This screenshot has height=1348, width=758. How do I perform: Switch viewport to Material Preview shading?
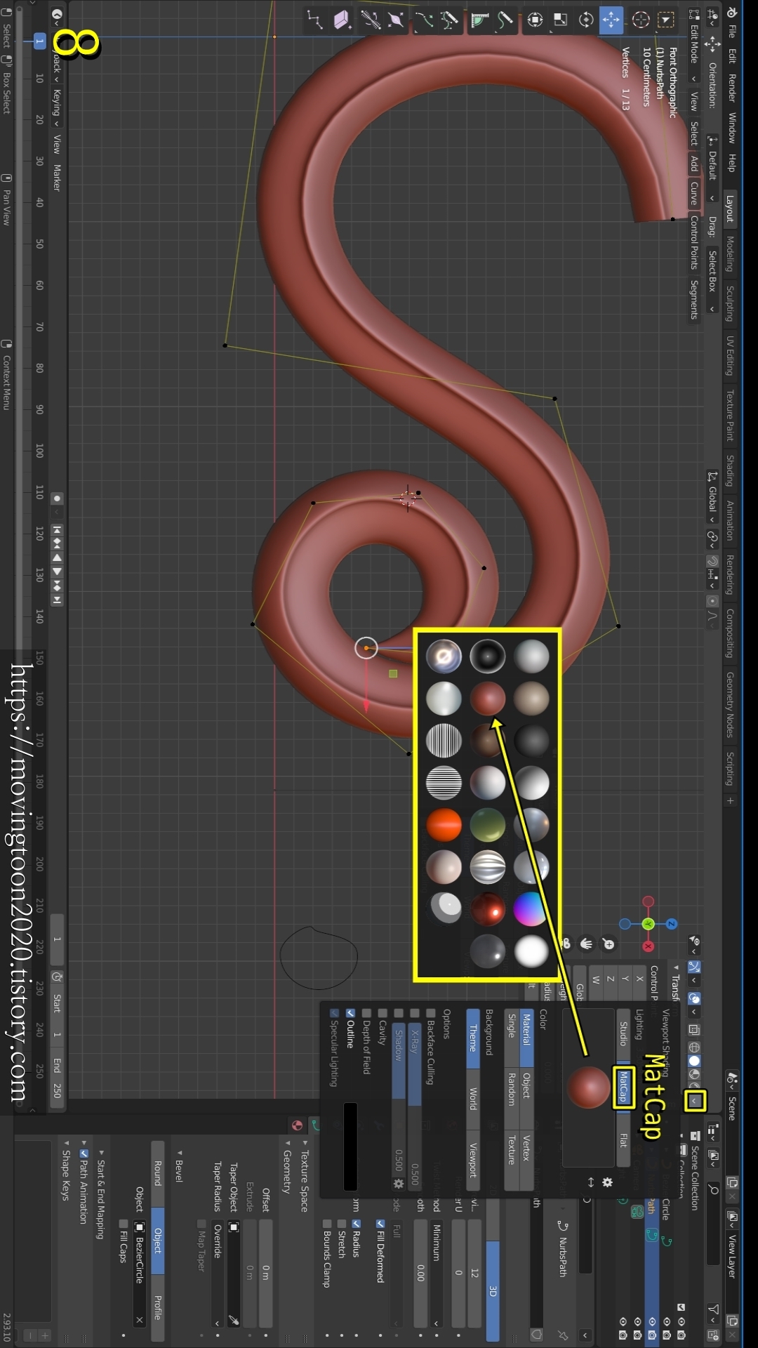694,1074
